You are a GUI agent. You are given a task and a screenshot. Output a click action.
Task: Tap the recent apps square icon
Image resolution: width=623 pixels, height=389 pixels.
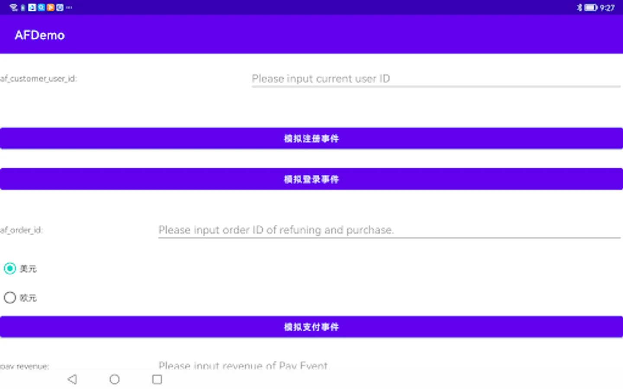[x=157, y=379]
